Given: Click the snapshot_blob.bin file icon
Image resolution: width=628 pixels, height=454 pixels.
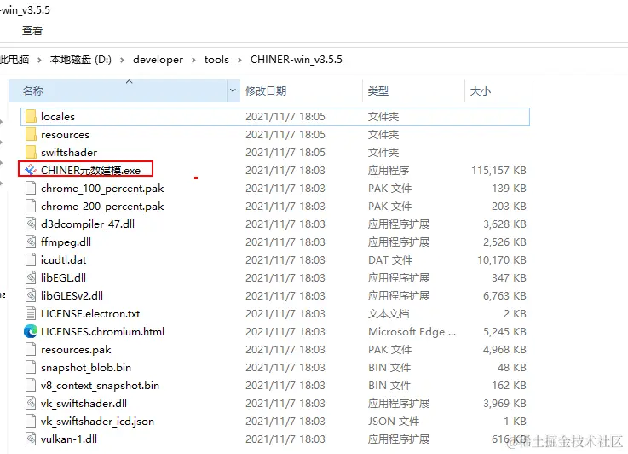Looking at the screenshot, I should click(31, 367).
